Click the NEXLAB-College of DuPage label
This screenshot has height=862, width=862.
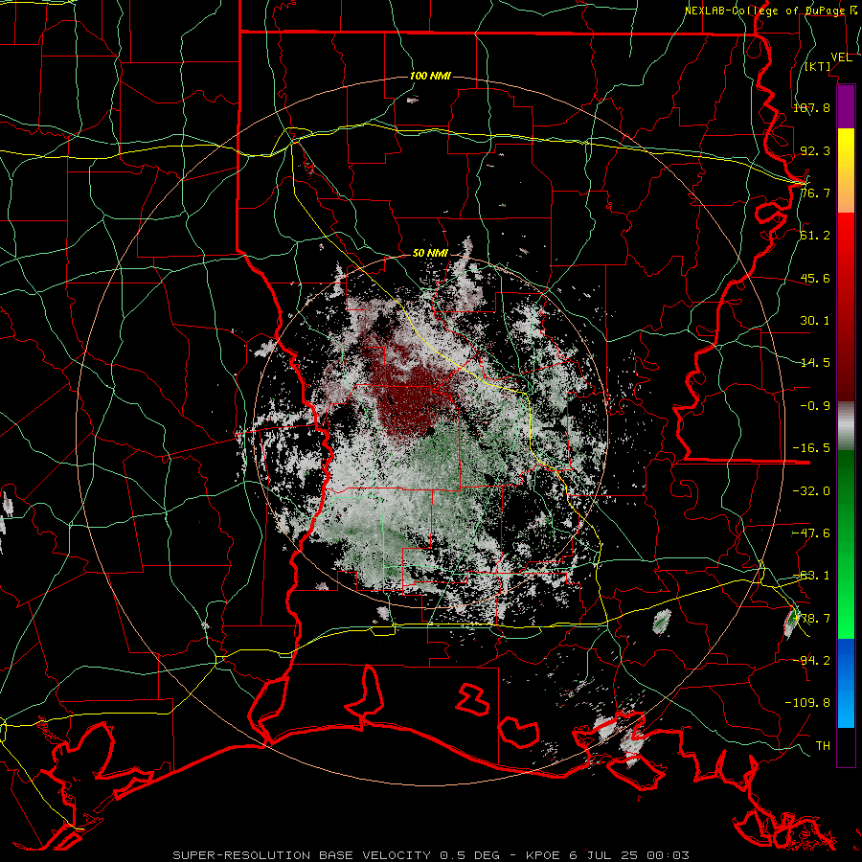click(x=772, y=11)
